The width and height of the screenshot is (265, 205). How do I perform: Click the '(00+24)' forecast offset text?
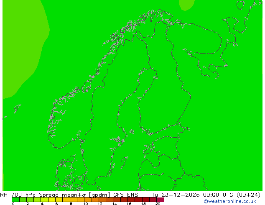click(x=249, y=195)
